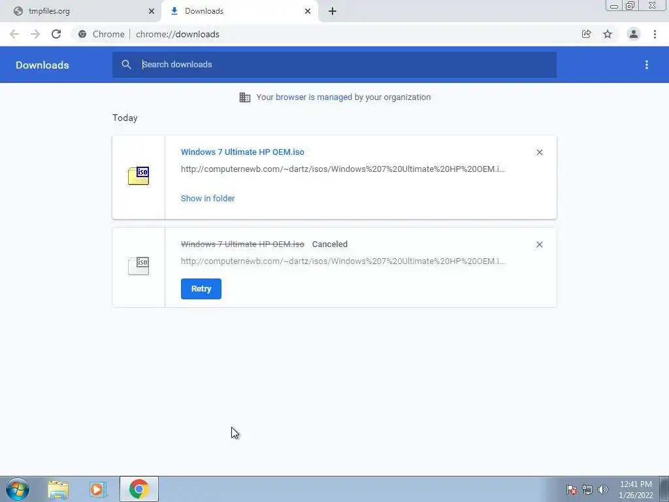Click the greyed ISO icon of canceled download
The width and height of the screenshot is (669, 502).
[x=139, y=266]
